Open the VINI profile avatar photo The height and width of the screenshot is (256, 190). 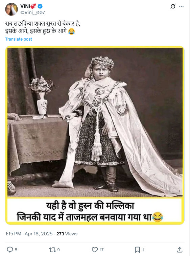click(x=11, y=9)
